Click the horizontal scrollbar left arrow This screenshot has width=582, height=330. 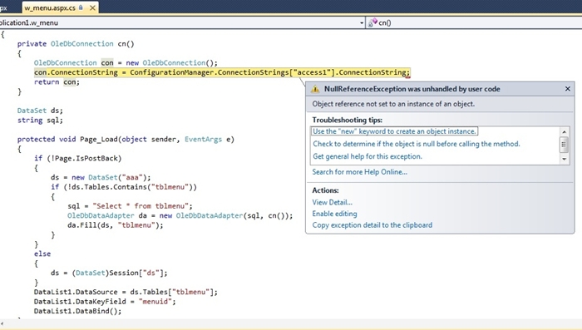(2, 324)
